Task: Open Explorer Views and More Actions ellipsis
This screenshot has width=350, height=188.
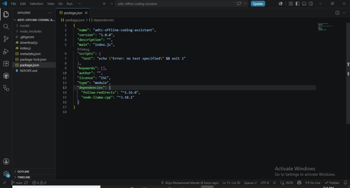Action: click(x=50, y=13)
